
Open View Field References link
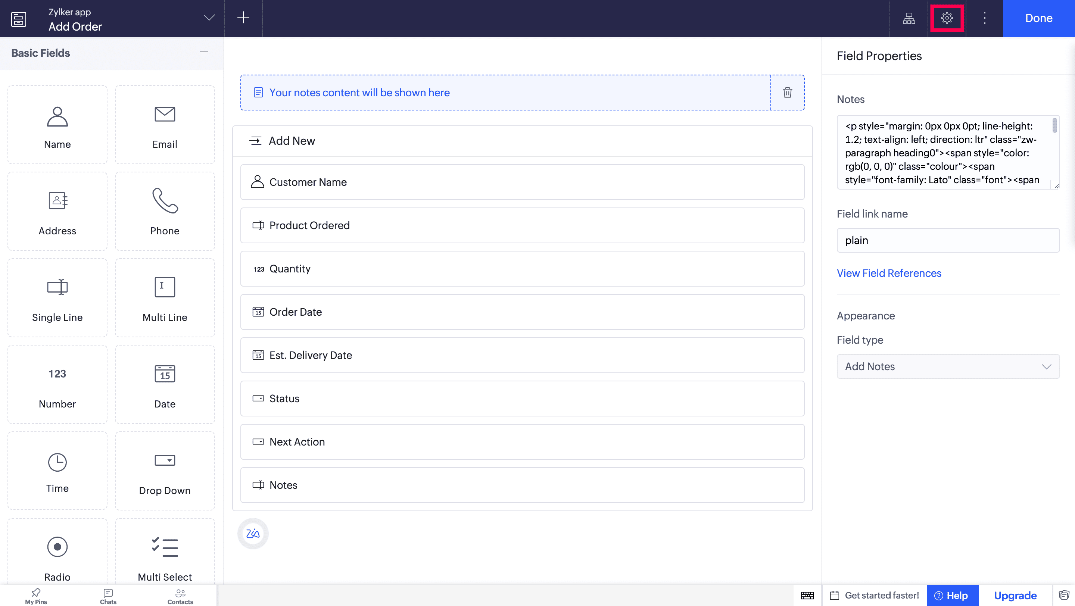[888, 273]
